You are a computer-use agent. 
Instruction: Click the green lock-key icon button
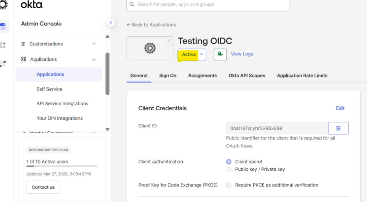click(x=220, y=54)
